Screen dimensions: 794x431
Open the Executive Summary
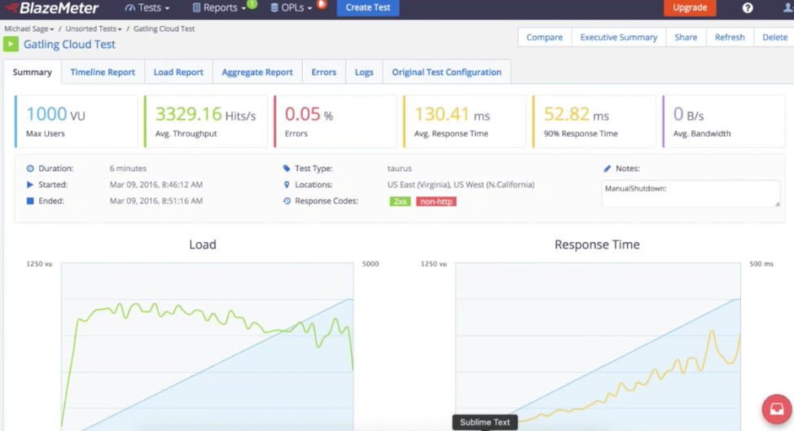(618, 37)
